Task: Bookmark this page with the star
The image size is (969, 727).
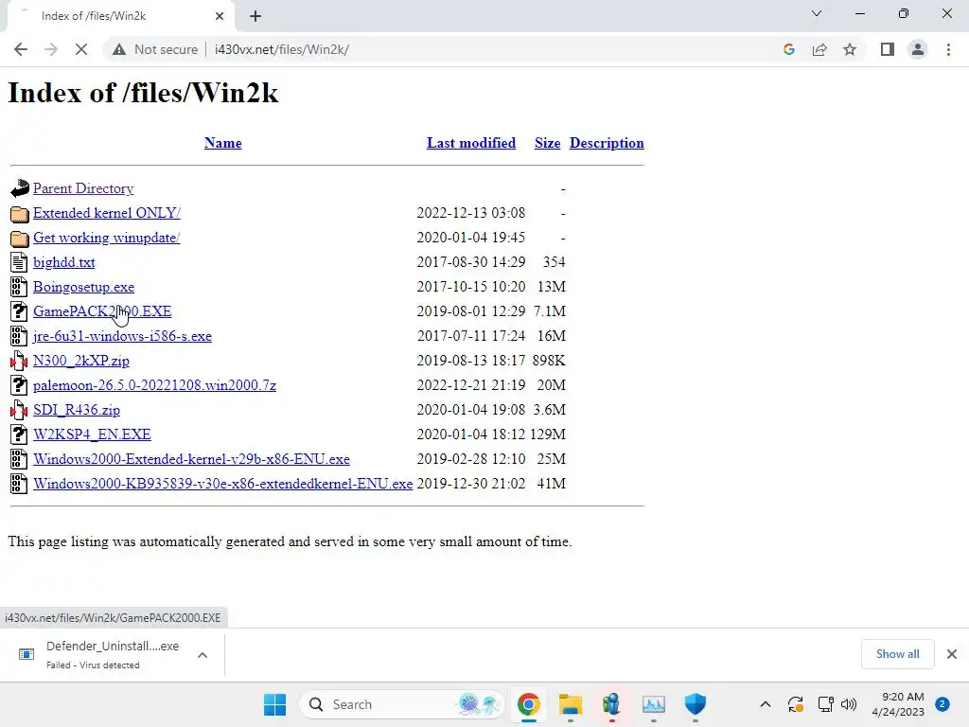Action: click(x=850, y=49)
